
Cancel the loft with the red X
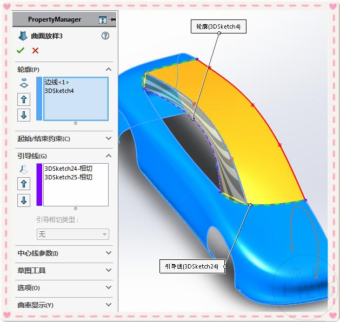point(35,51)
